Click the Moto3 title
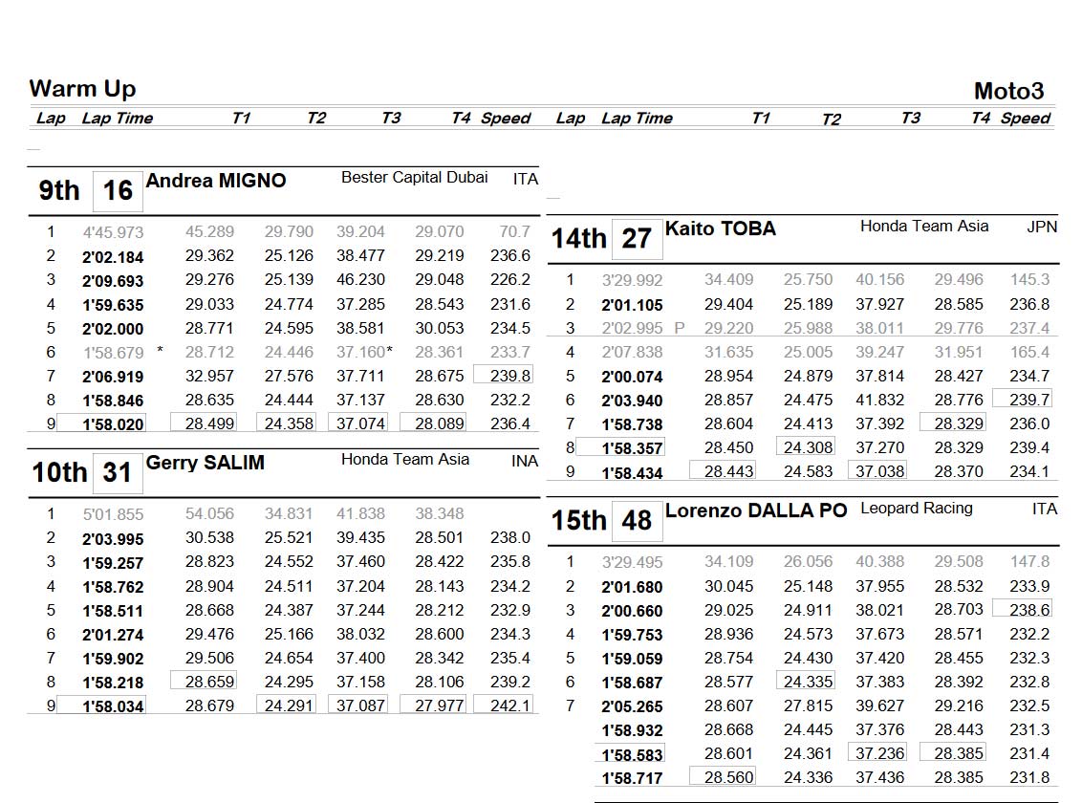 tap(1008, 91)
